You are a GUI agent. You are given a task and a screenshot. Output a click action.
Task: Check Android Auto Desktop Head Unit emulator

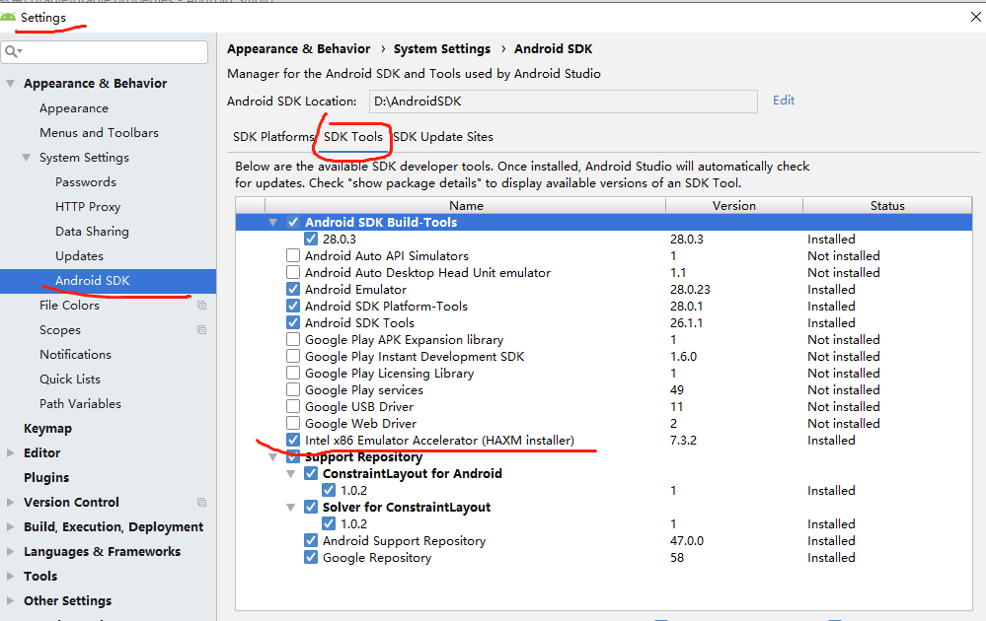click(x=293, y=272)
